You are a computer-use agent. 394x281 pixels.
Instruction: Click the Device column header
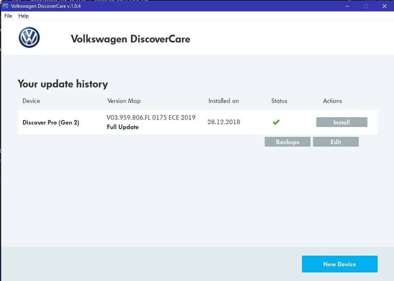point(31,101)
